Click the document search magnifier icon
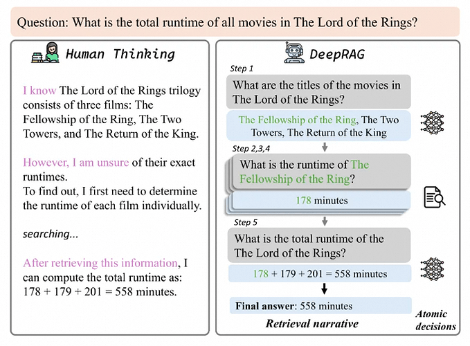This screenshot has width=470, height=346. [x=434, y=196]
